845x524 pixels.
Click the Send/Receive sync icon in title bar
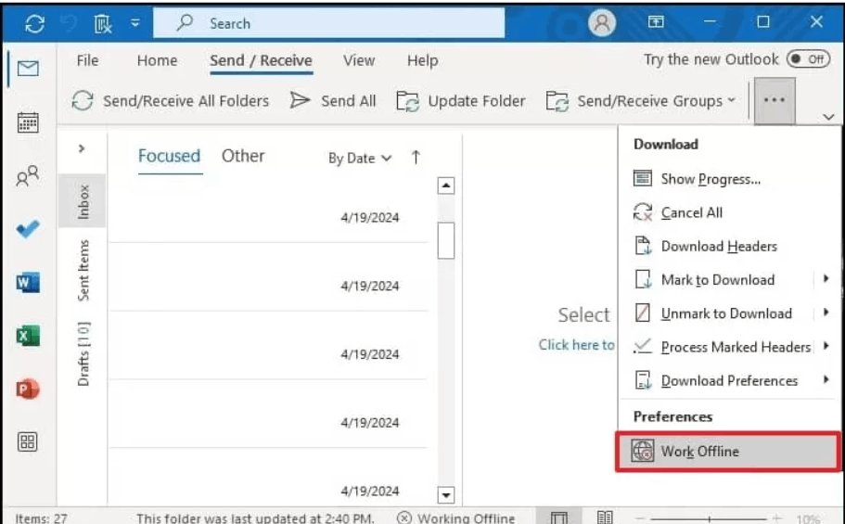34,23
